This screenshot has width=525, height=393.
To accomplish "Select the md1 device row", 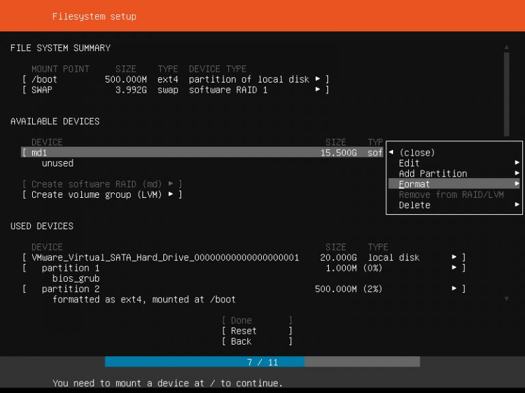I will coord(202,152).
